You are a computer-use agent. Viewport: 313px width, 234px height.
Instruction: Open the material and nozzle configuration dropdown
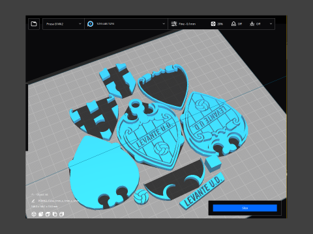pos(126,24)
